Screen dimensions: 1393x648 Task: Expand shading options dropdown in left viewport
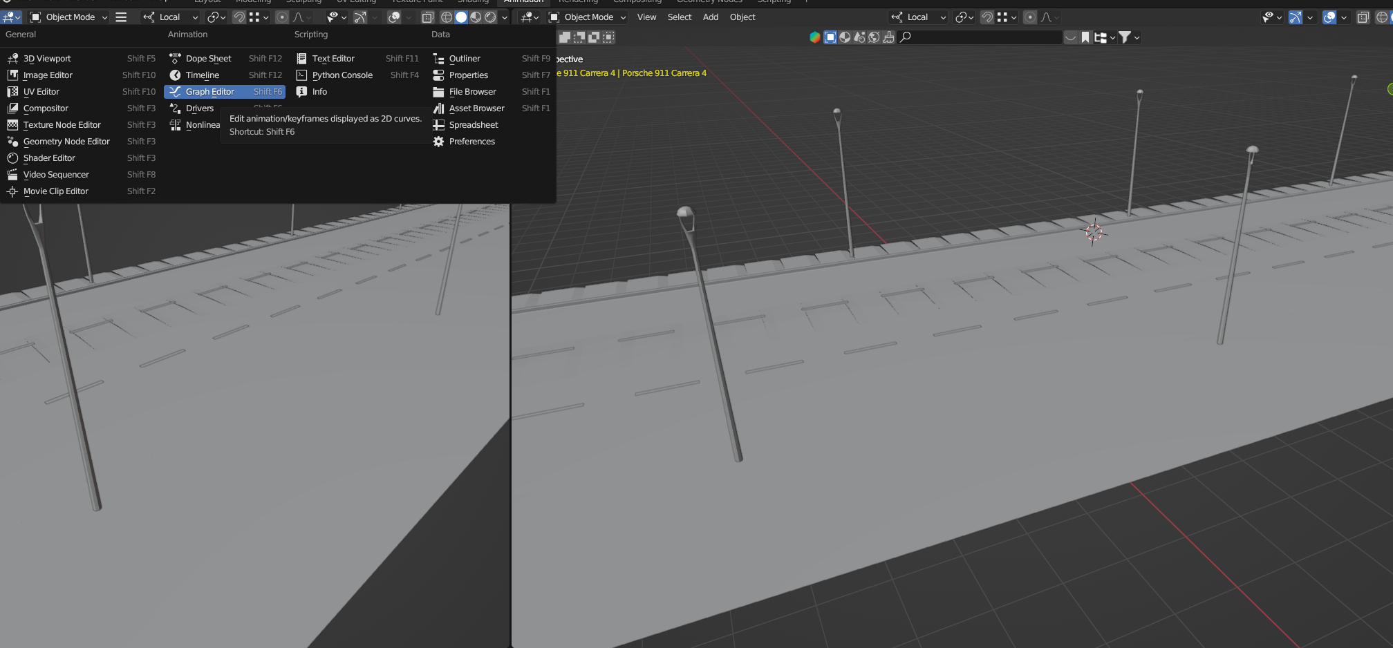505,17
